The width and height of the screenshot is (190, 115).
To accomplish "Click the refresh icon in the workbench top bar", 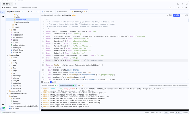I will pyautogui.click(x=182, y=8).
